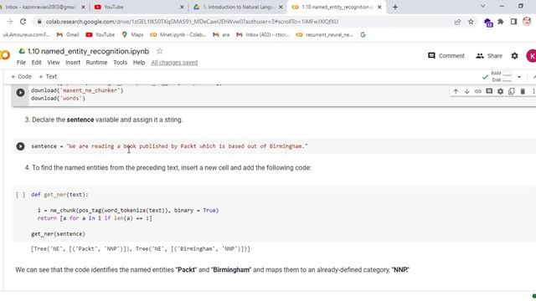Run the sentence assignment cell
This screenshot has height=301, width=536.
[20, 146]
